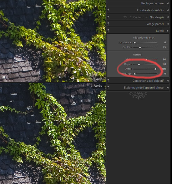Click the Détail value field showing 100
This screenshot has width=172, height=184.
tap(164, 69)
